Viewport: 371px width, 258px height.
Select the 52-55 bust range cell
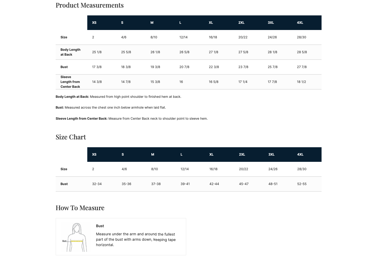[302, 184]
